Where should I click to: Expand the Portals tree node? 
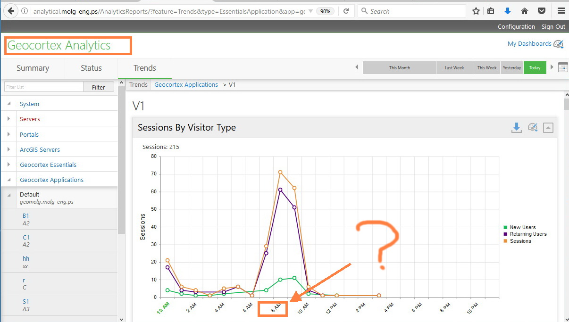pyautogui.click(x=9, y=134)
